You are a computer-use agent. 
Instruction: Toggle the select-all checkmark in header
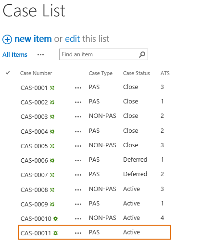click(8, 73)
